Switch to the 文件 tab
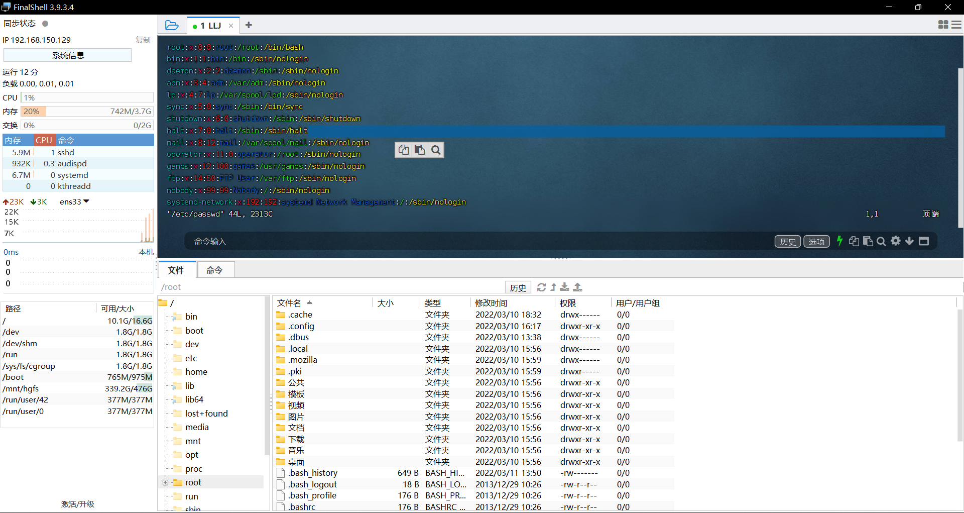The image size is (964, 513). (176, 270)
